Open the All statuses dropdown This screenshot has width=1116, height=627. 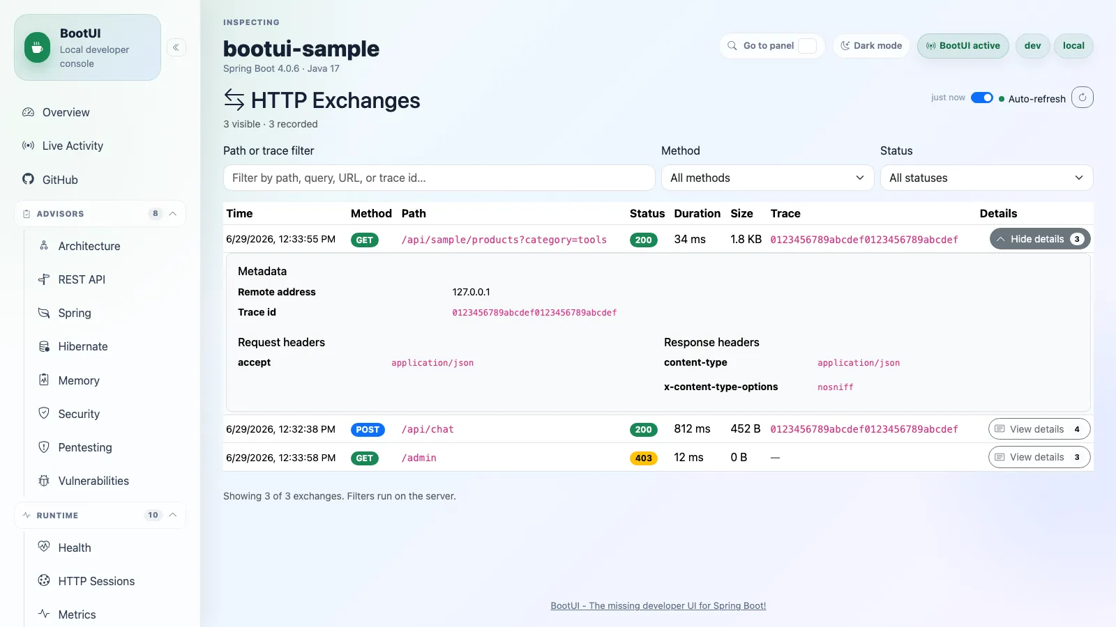986,178
